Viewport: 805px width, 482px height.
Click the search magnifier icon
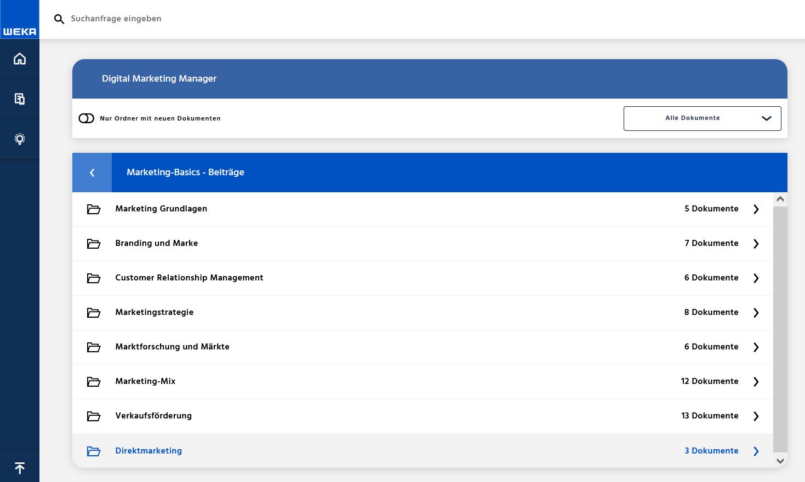click(x=59, y=19)
